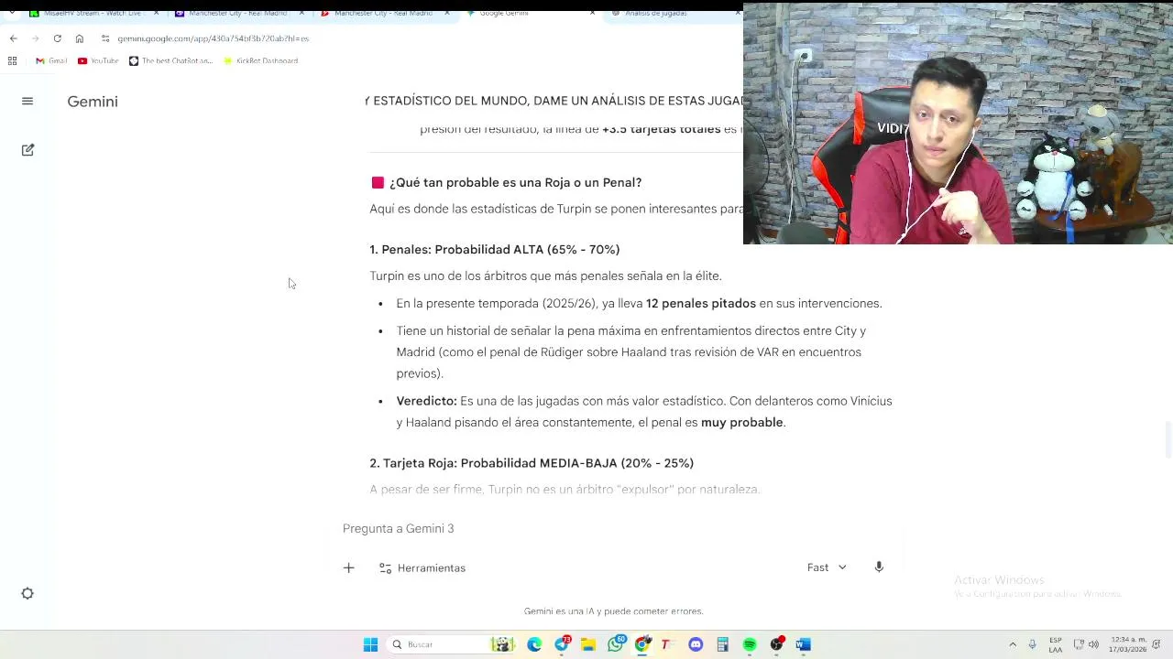Screen dimensions: 1173x659
Task: Open the taskbar clock and date
Action: (1128, 644)
